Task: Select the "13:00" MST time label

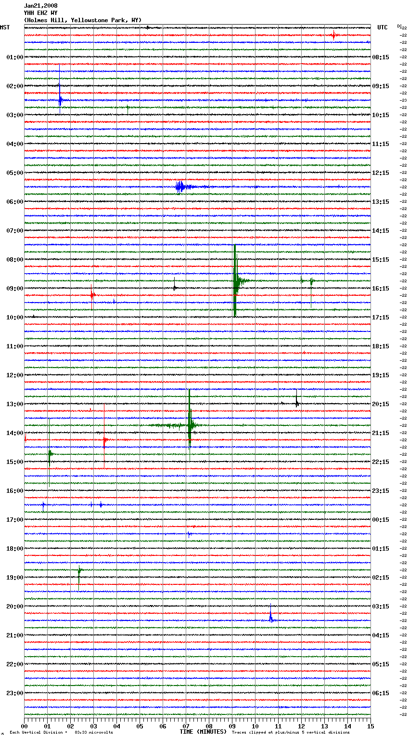Action: pyautogui.click(x=15, y=404)
